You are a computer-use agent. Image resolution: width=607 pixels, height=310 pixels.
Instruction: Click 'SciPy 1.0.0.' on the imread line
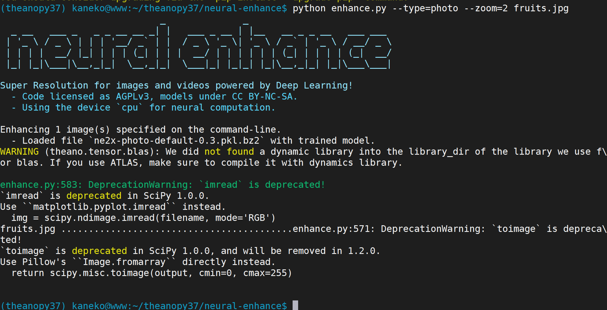(x=176, y=196)
